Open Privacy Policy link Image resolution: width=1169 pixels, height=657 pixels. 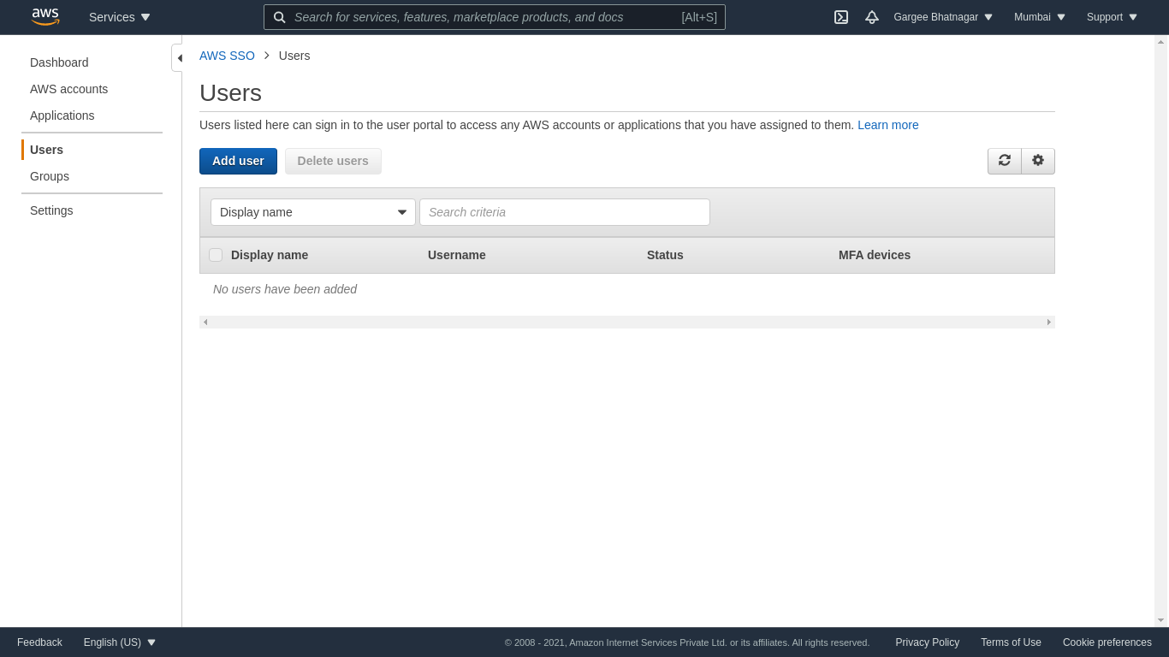point(928,642)
